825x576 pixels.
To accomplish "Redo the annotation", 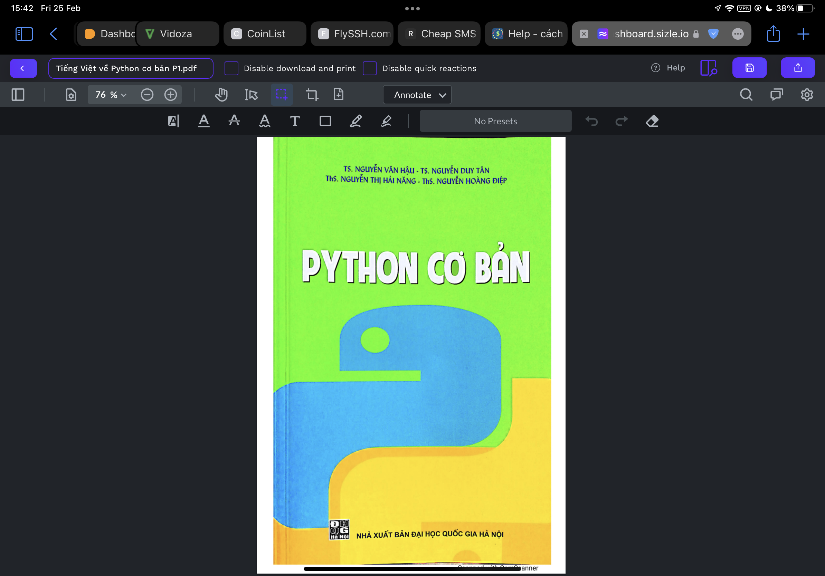I will coord(622,121).
